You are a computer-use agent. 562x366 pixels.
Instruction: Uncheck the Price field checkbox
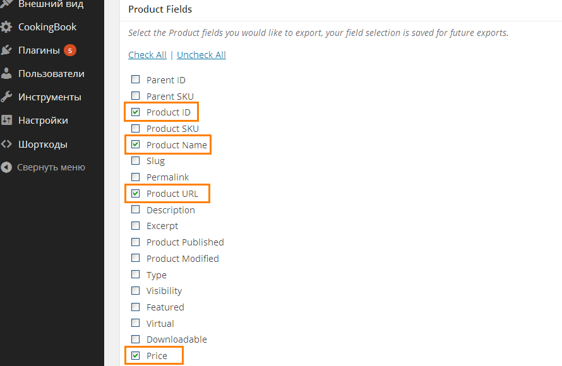tap(136, 356)
